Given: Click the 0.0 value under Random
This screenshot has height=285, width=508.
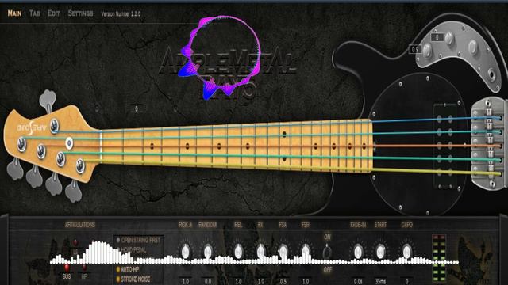Looking at the screenshot, I should click(x=208, y=281).
